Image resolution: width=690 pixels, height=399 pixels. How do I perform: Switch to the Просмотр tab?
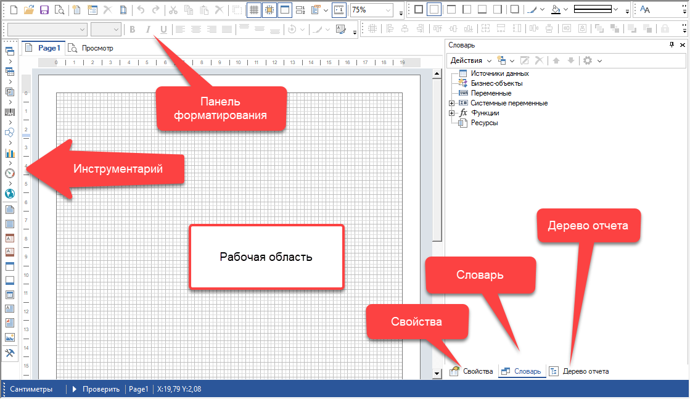point(91,48)
